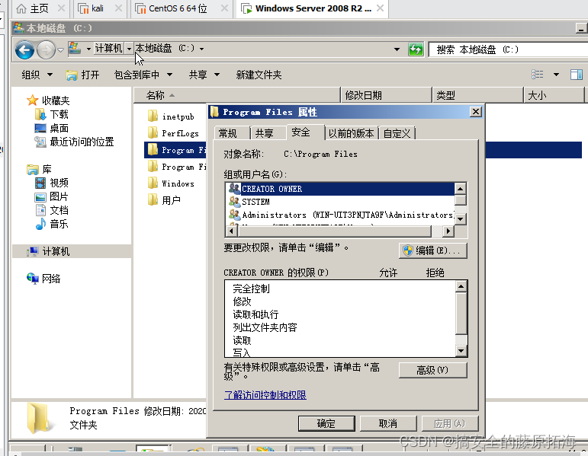The width and height of the screenshot is (588, 456).
Task: Select SYSTEM in the user list
Action: [x=340, y=202]
